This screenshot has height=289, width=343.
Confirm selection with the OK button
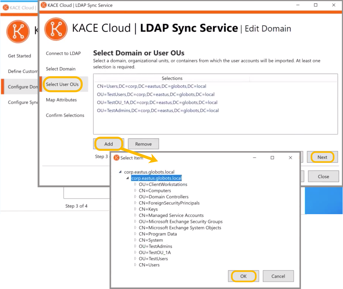coord(243,276)
